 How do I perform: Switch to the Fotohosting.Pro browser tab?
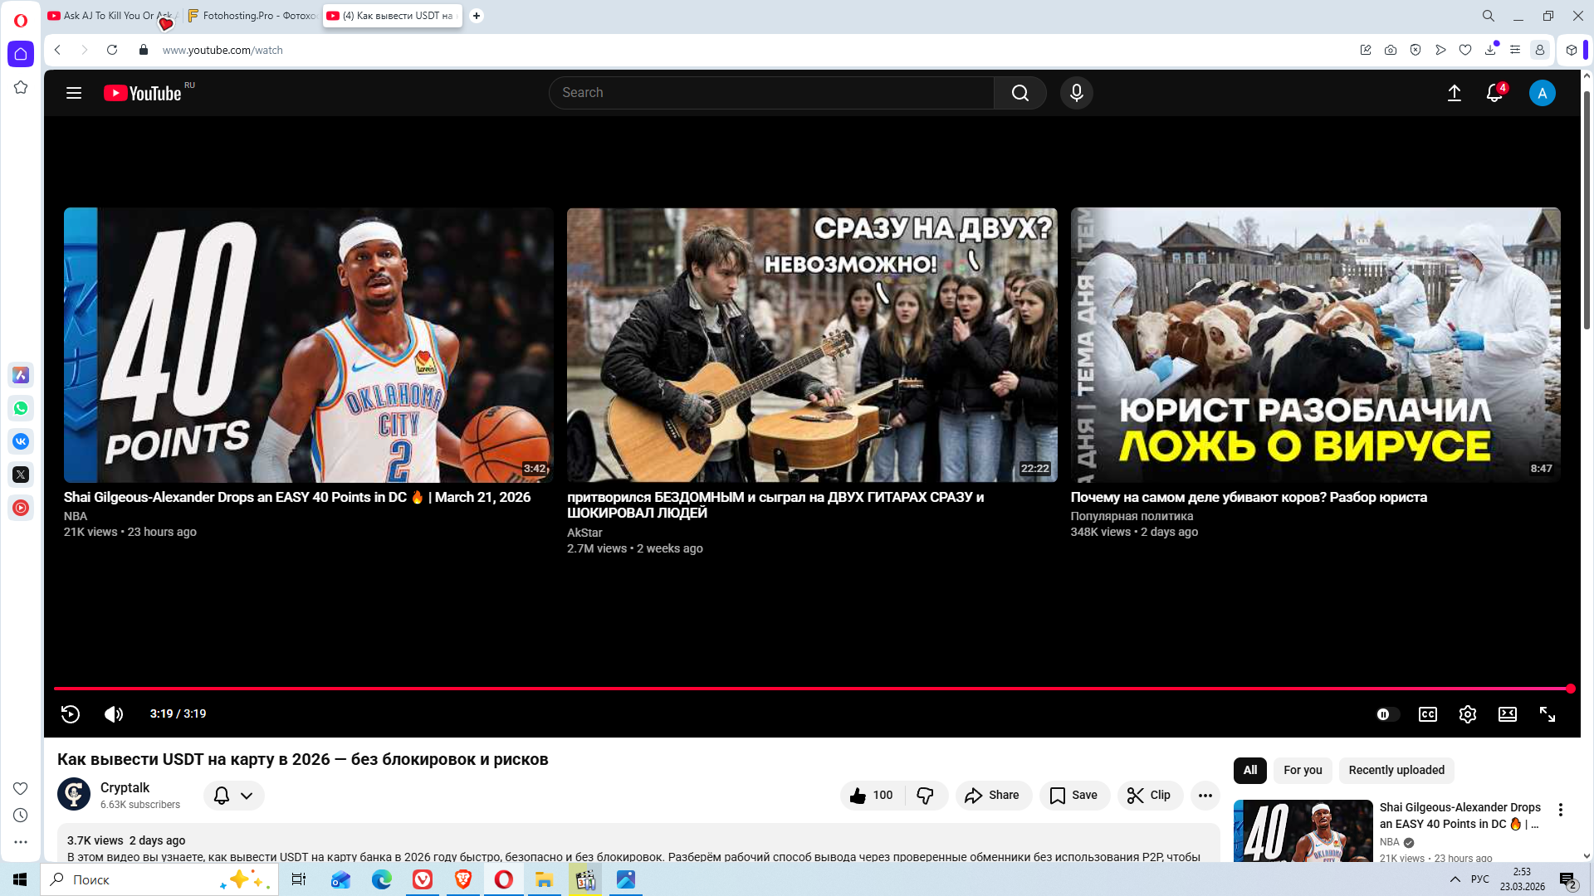[252, 16]
